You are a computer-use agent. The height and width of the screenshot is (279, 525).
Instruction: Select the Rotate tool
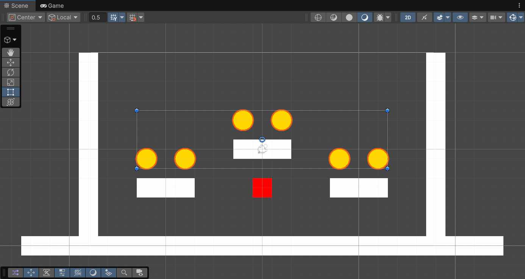11,72
